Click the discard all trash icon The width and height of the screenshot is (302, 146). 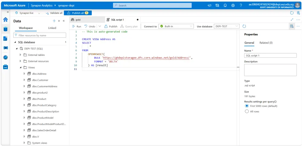point(298,13)
